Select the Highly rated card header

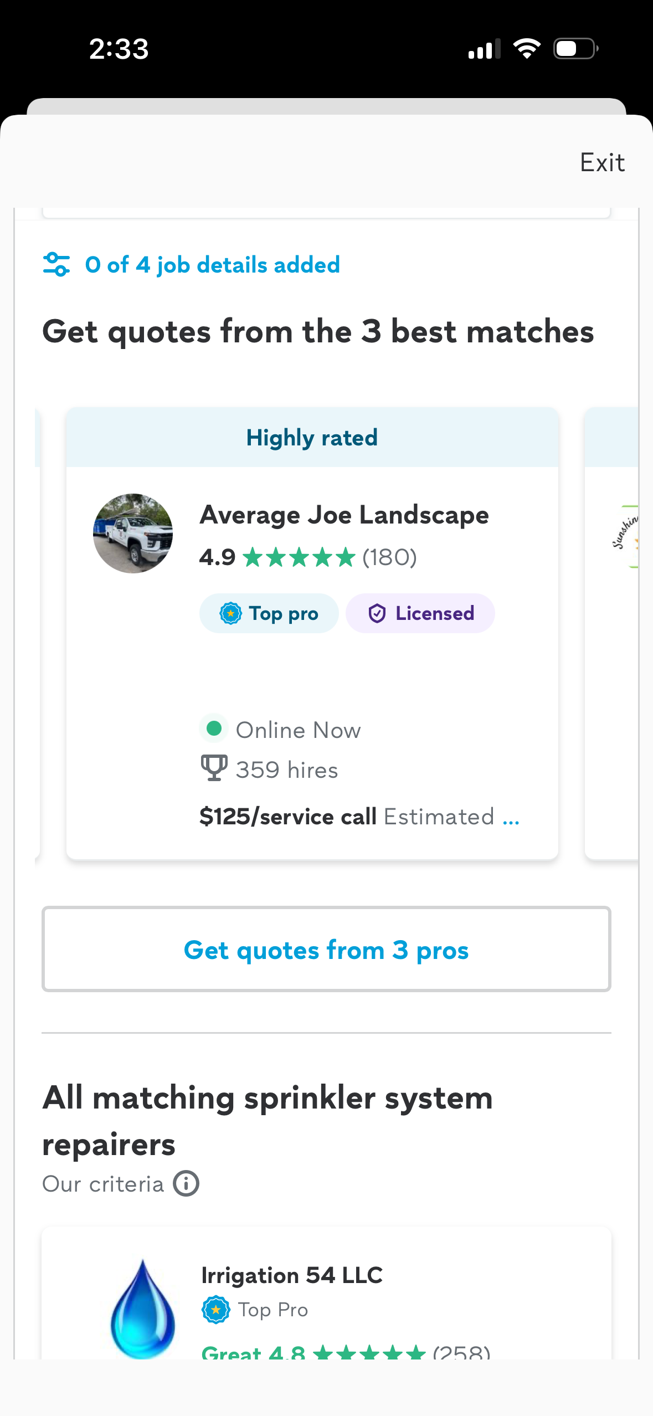pos(312,438)
